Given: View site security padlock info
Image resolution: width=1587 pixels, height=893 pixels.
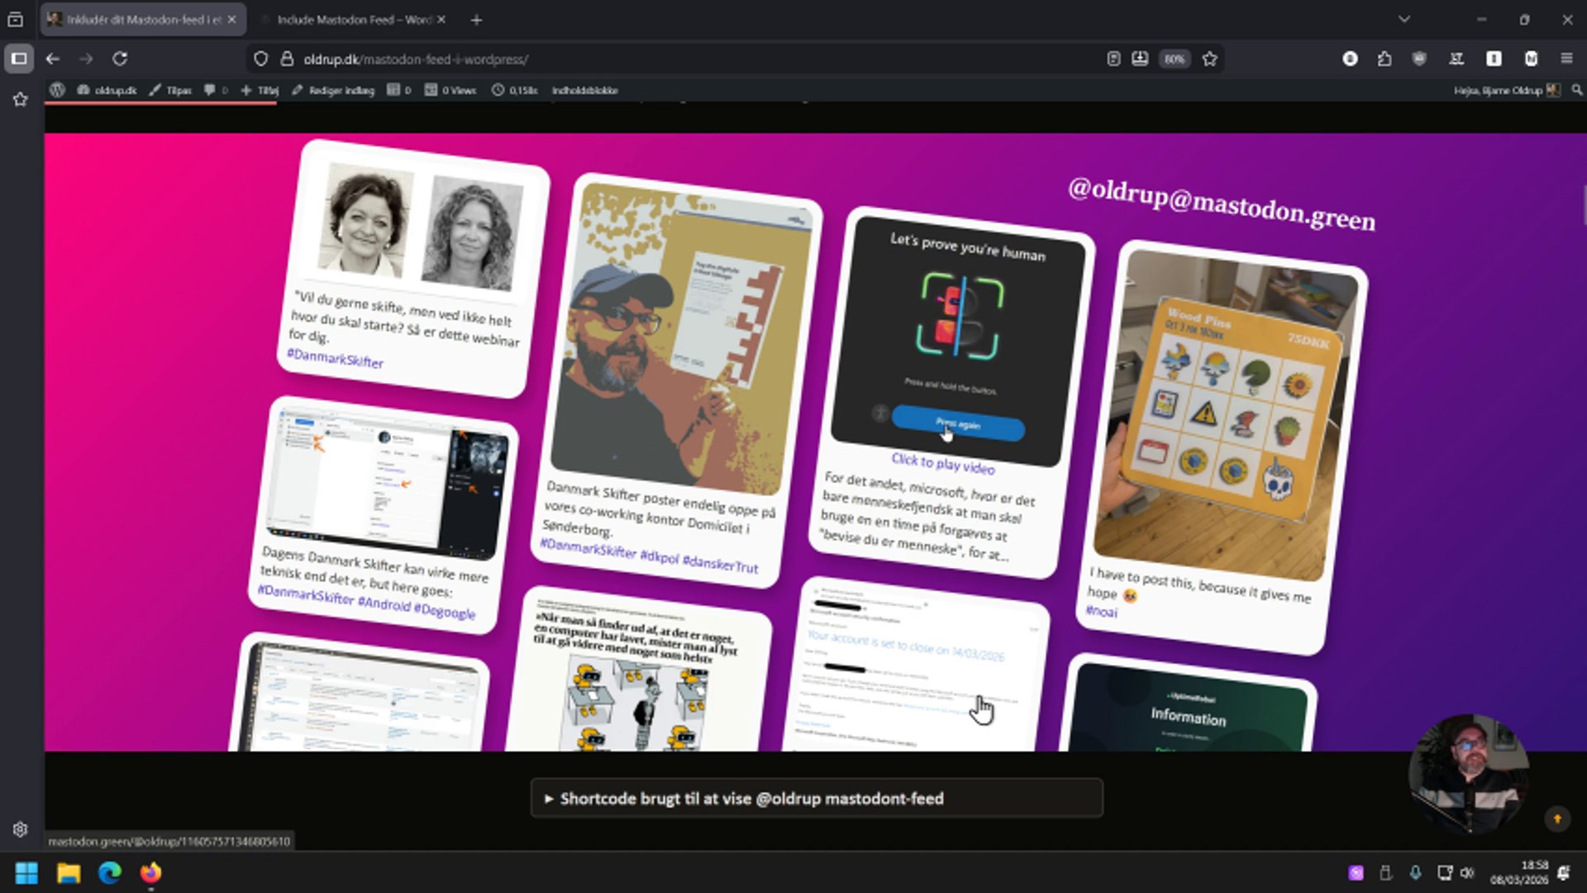Looking at the screenshot, I should click(287, 59).
